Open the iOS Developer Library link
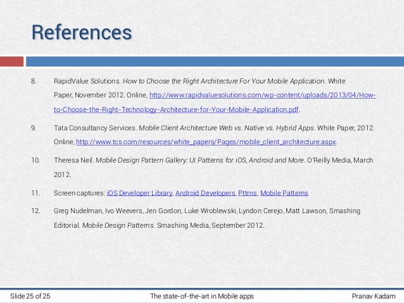 (x=140, y=193)
